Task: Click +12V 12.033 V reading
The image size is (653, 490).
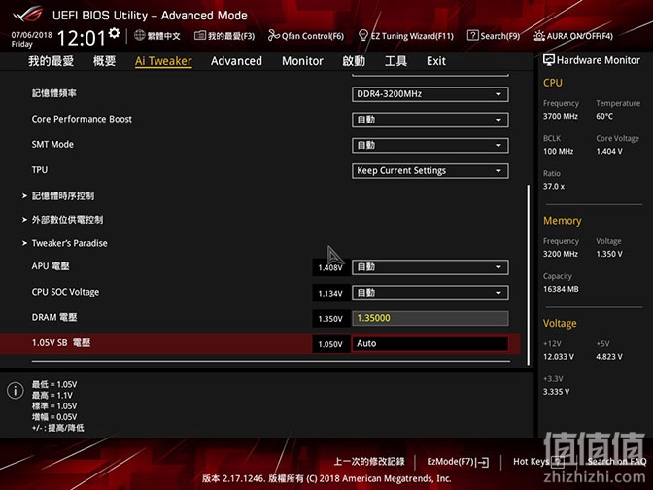Action: [x=558, y=357]
